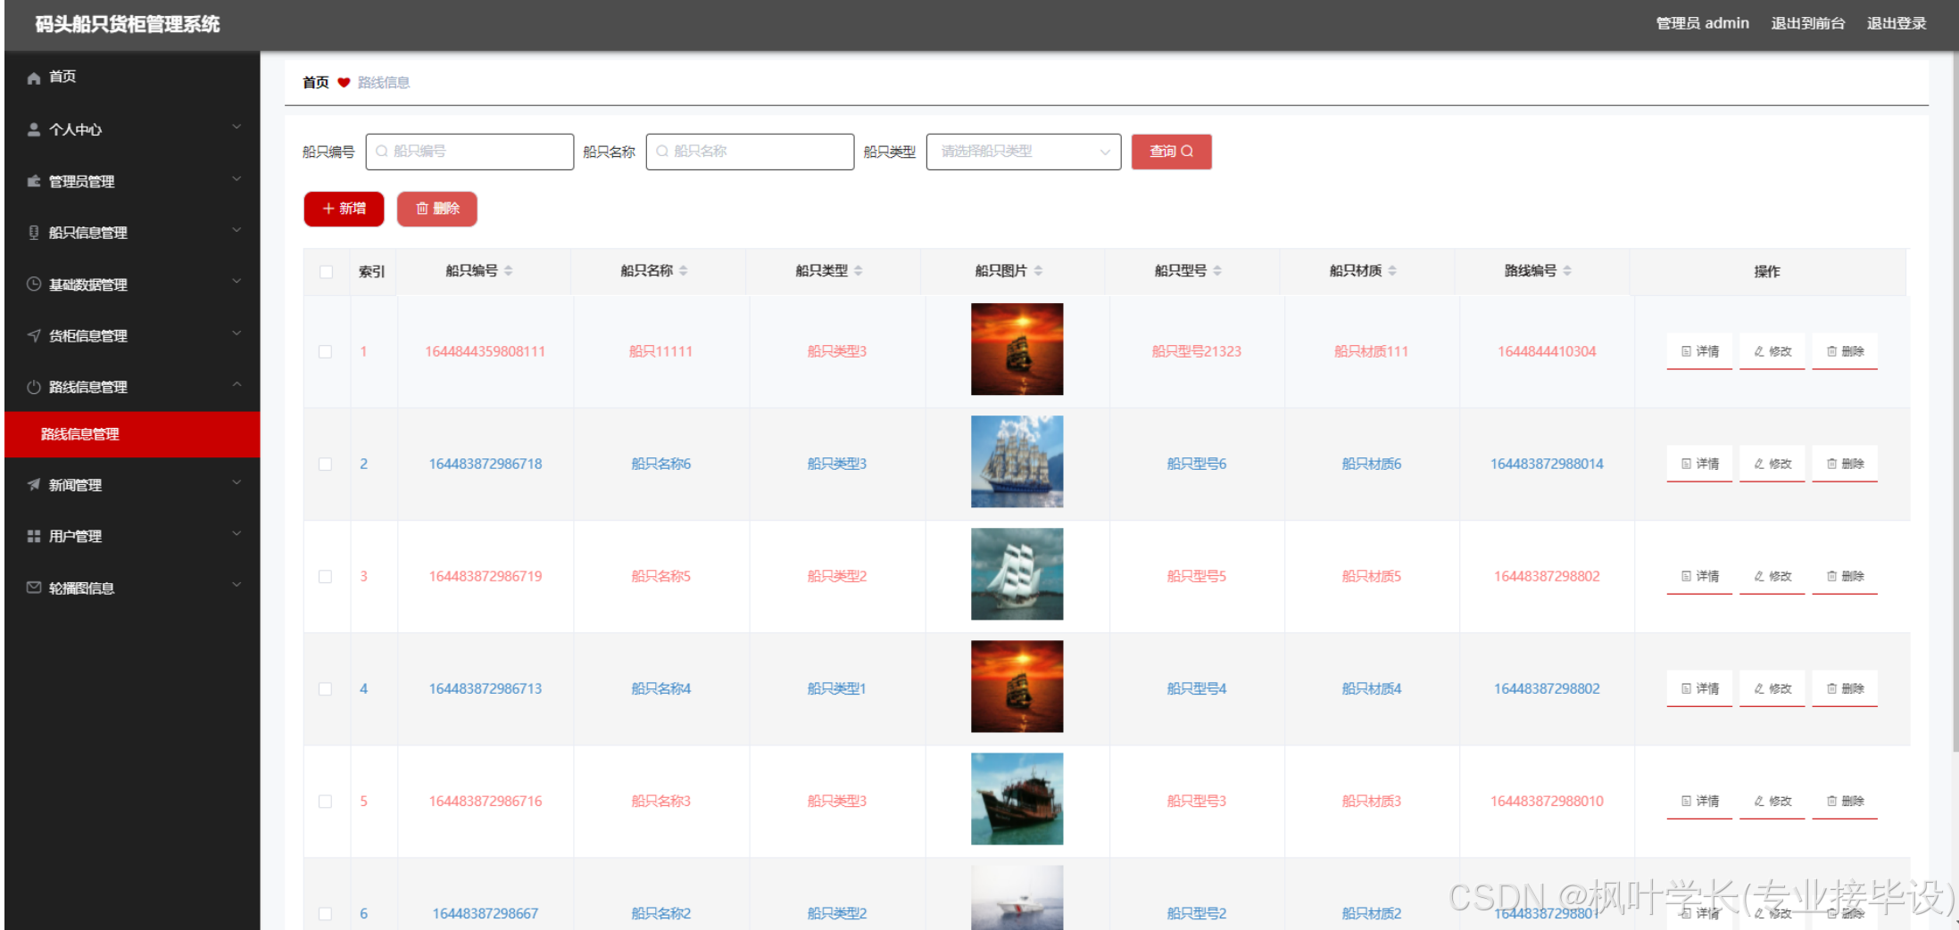The image size is (1959, 930).
Task: Click the clock icon for 基础数据管理
Action: click(x=34, y=284)
